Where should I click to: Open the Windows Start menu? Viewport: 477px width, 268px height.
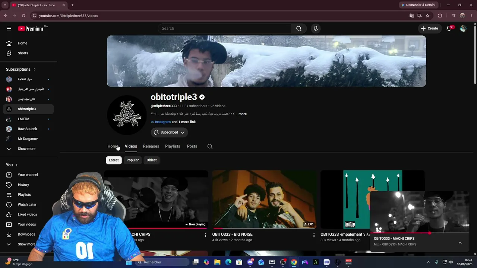(129, 262)
